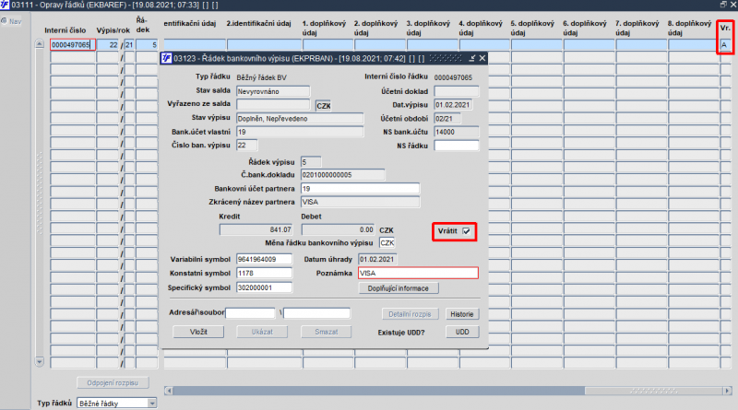Viewport: 738px width, 410px height.
Task: Click the Kredit amount 841.07
Action: coord(256,229)
